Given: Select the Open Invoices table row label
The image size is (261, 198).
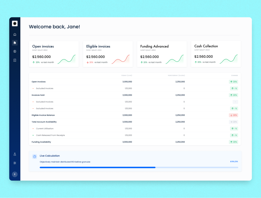Looking at the screenshot, I should pos(39,82).
